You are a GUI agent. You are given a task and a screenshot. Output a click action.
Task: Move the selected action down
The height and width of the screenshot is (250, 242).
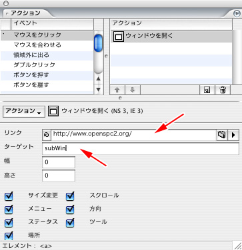[133, 90]
